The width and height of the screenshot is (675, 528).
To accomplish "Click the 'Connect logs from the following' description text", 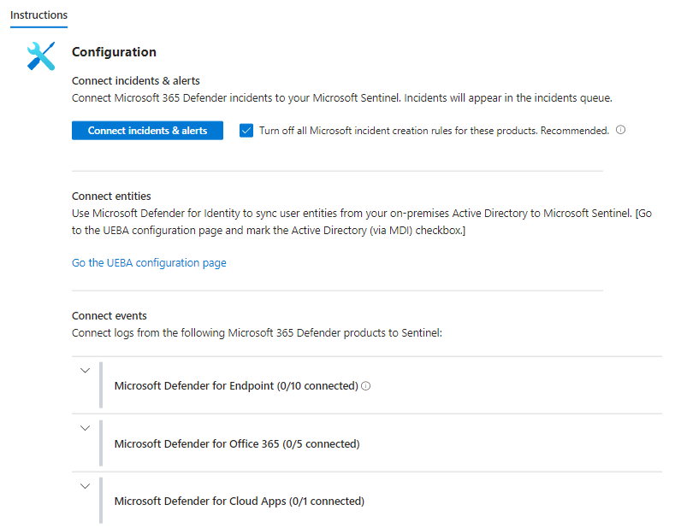I will click(x=257, y=333).
